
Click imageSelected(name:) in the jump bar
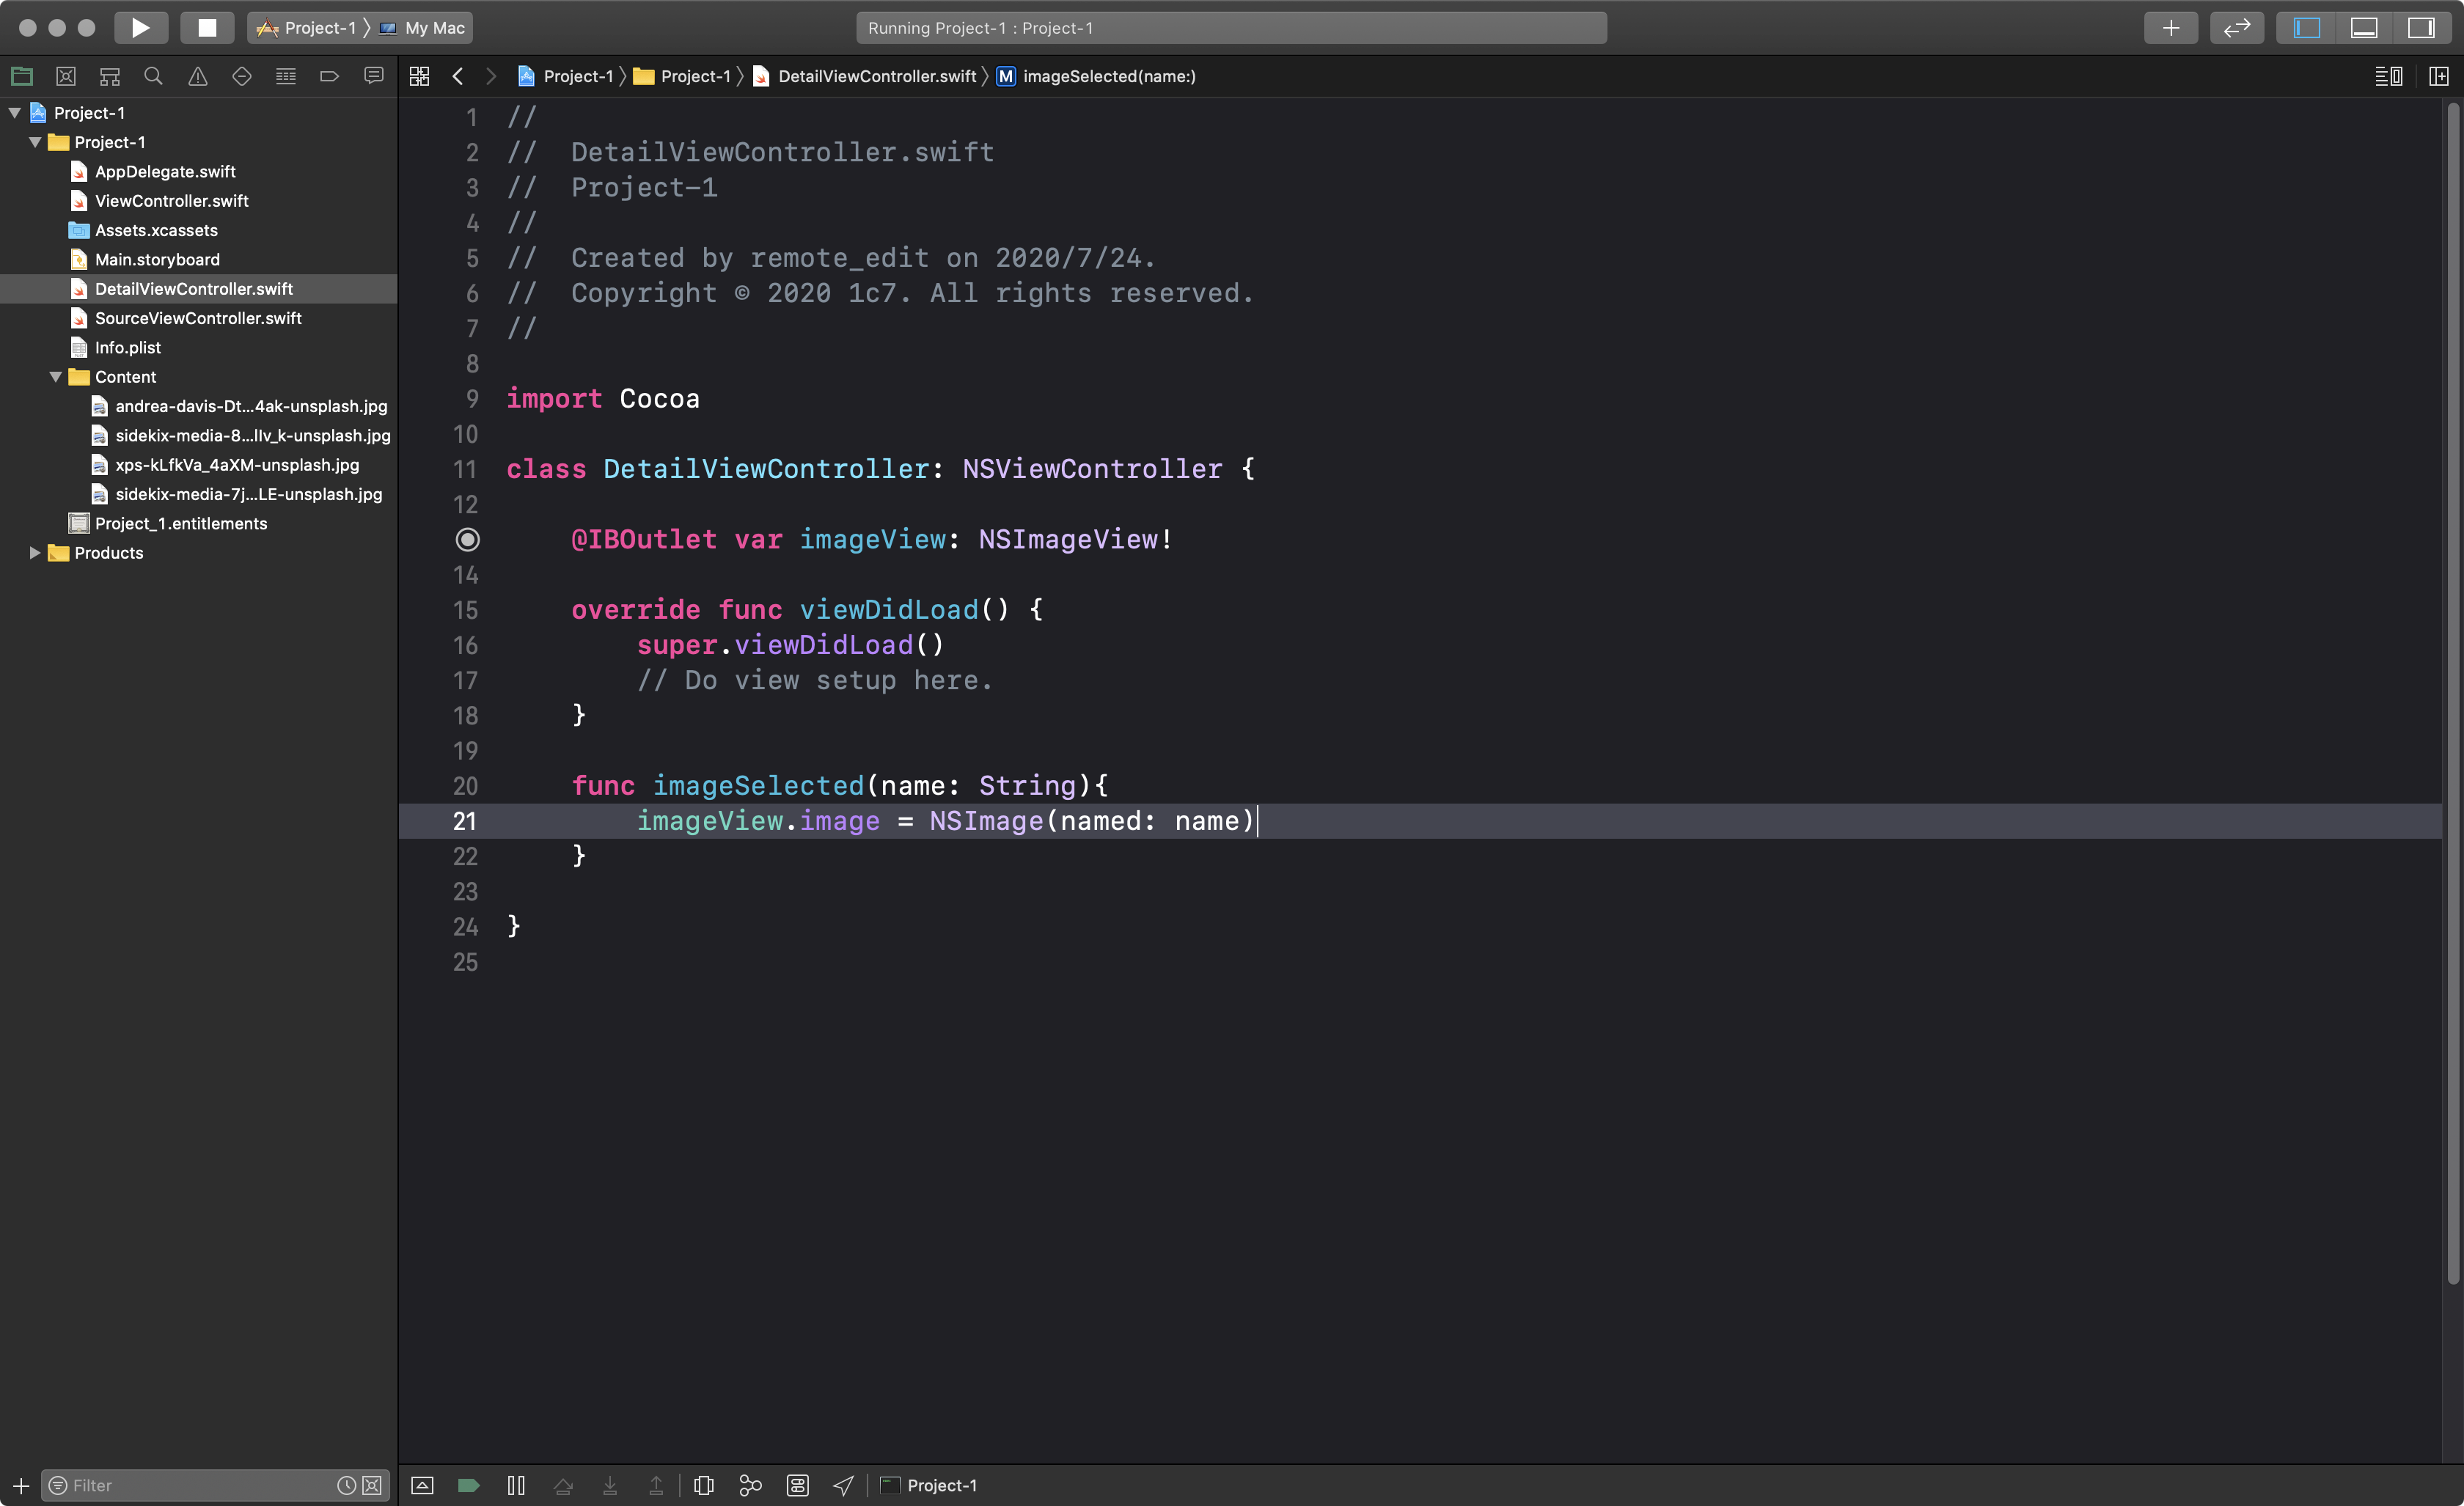pos(1108,76)
